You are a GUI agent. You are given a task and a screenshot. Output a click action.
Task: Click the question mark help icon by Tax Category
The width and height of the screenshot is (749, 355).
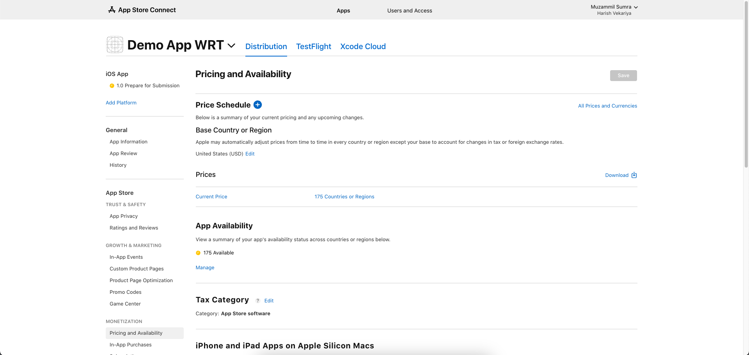coord(258,301)
